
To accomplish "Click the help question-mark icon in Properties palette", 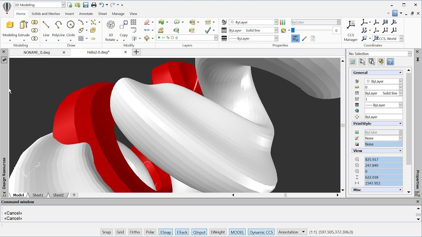I will coord(390,62).
